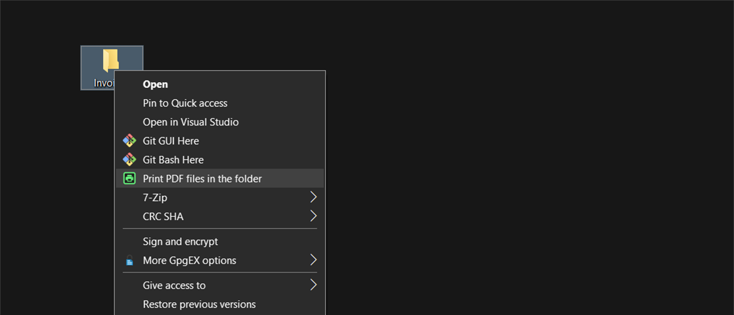
Task: Launch Git GUI Here
Action: click(171, 141)
